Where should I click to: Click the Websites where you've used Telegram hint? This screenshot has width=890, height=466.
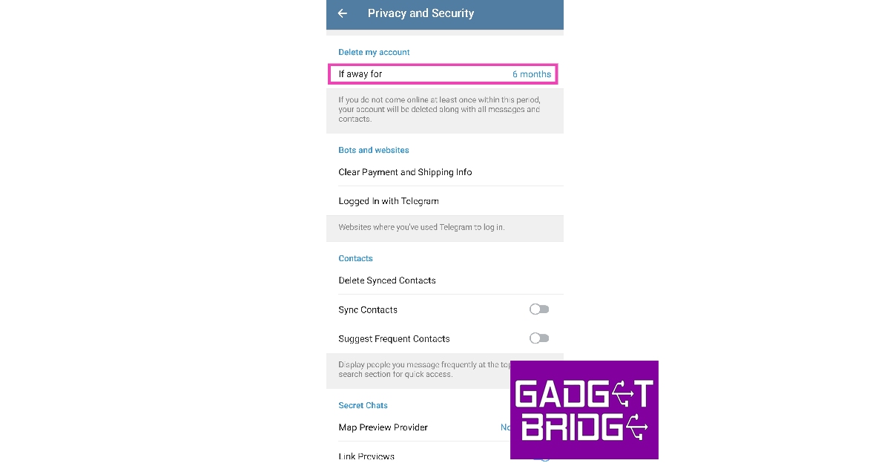tap(421, 227)
